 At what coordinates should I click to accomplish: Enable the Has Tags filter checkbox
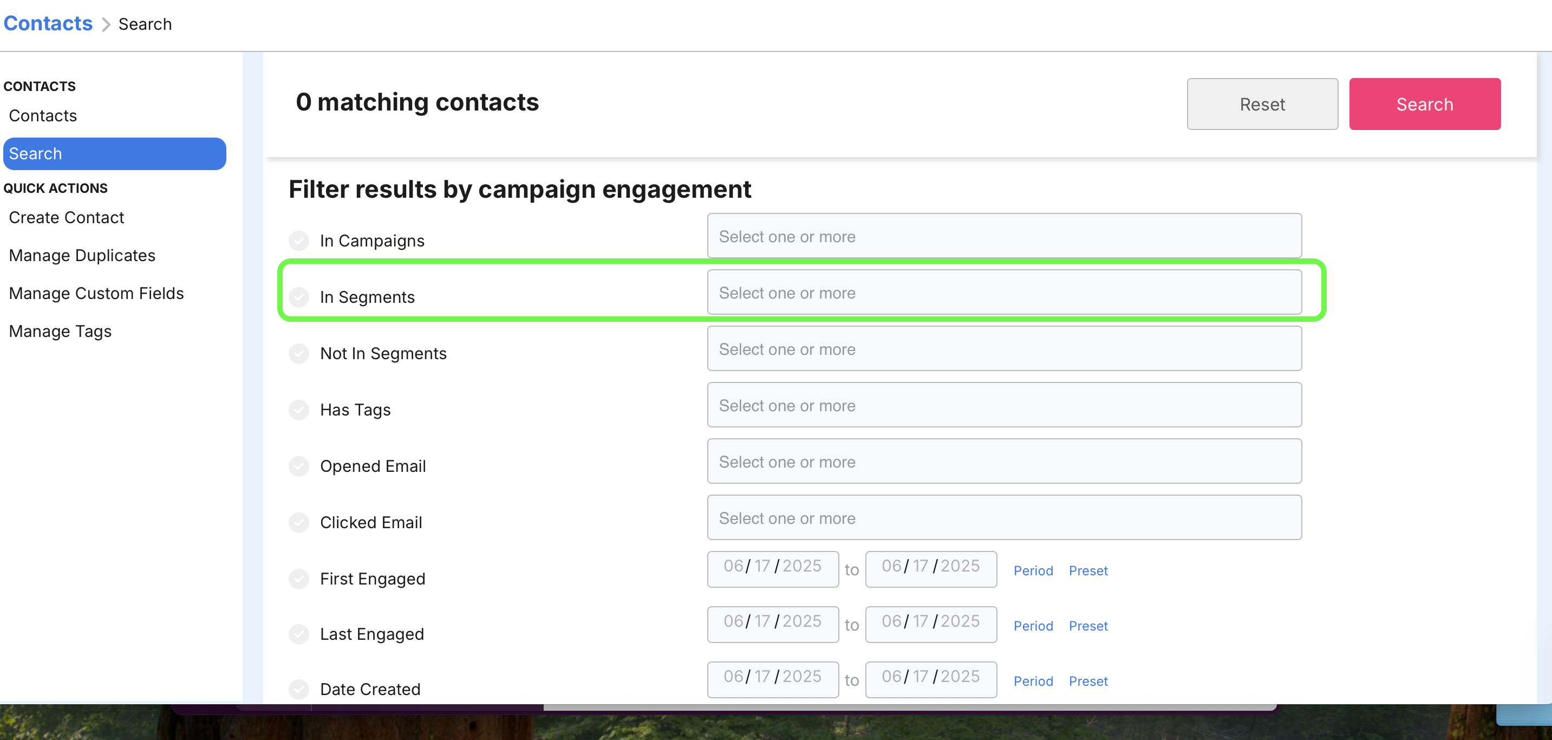[x=299, y=410]
